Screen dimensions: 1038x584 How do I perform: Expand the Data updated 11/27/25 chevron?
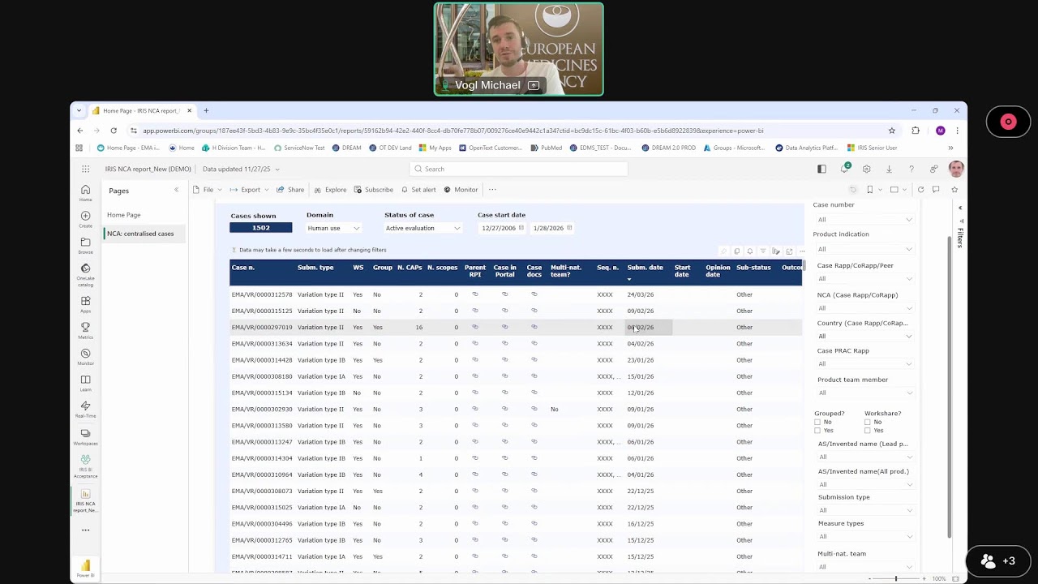click(277, 170)
